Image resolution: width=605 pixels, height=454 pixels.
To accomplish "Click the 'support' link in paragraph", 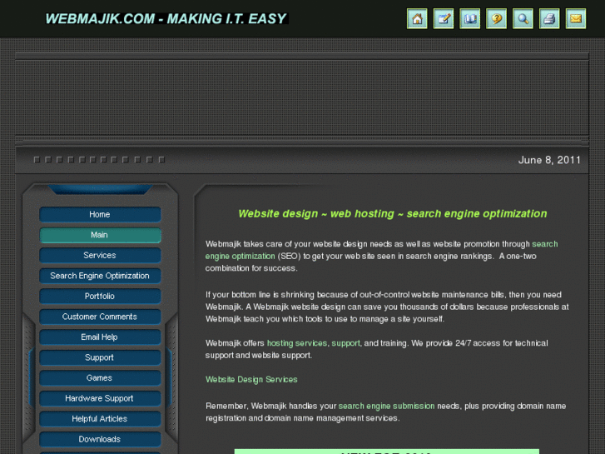I will click(345, 343).
